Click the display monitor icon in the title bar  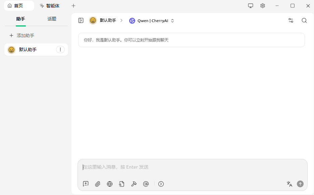point(251,6)
